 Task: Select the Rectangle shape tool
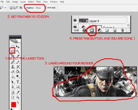click(18, 86)
